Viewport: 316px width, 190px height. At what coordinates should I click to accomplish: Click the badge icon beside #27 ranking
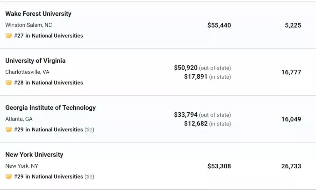[8, 36]
